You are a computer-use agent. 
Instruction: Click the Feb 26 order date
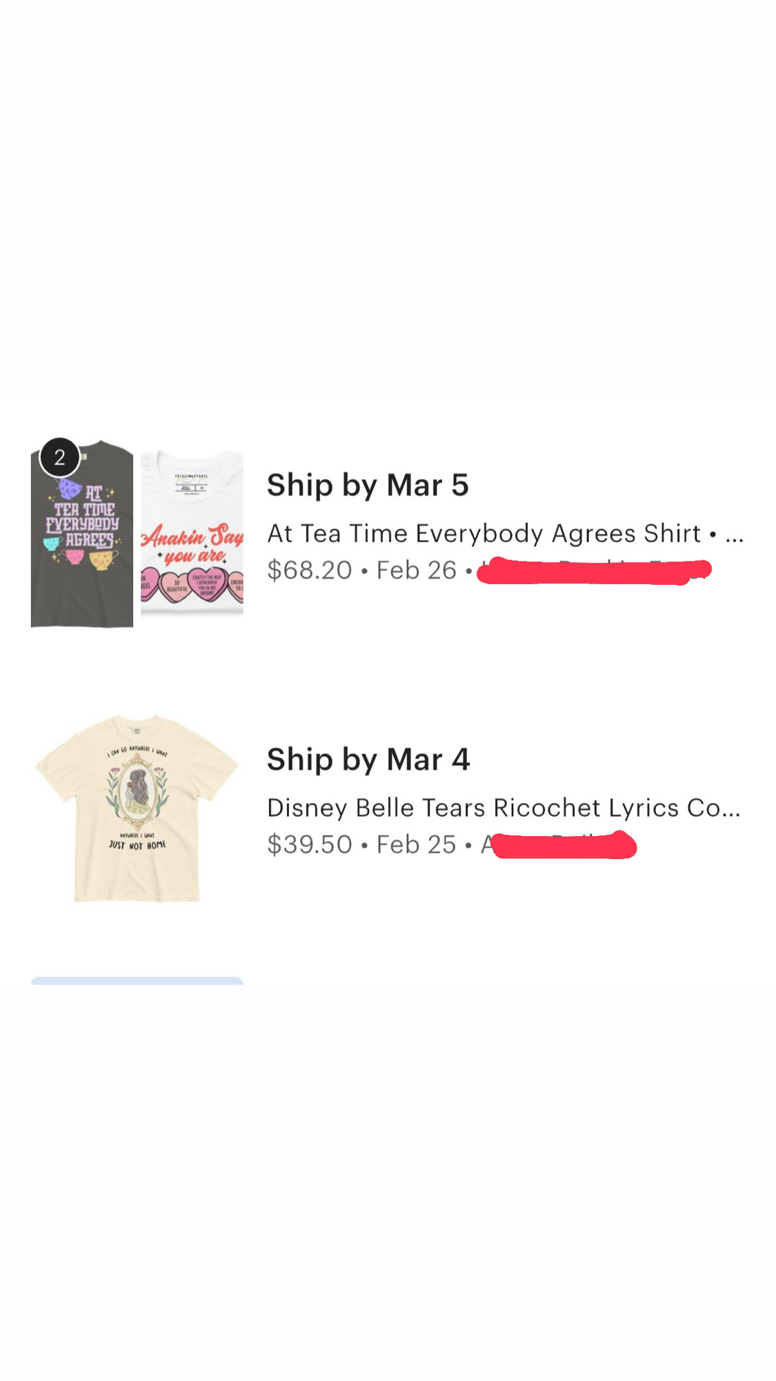[417, 570]
